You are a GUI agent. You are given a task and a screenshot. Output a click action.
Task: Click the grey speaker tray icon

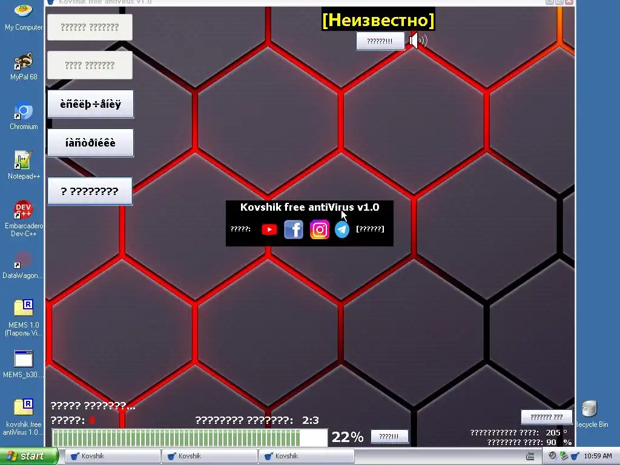tap(552, 456)
